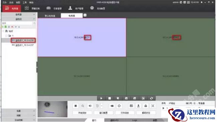Click the download arrow icon

pos(138,106)
